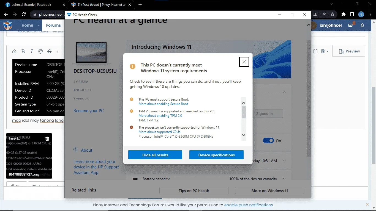376x211 pixels.
Task: Open forum alerts bell icon
Action: tap(362, 25)
